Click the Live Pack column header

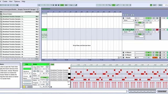[28, 12]
